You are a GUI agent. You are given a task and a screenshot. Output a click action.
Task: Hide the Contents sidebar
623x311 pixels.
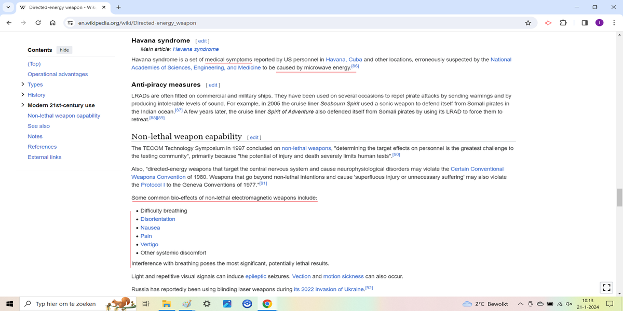[64, 50]
